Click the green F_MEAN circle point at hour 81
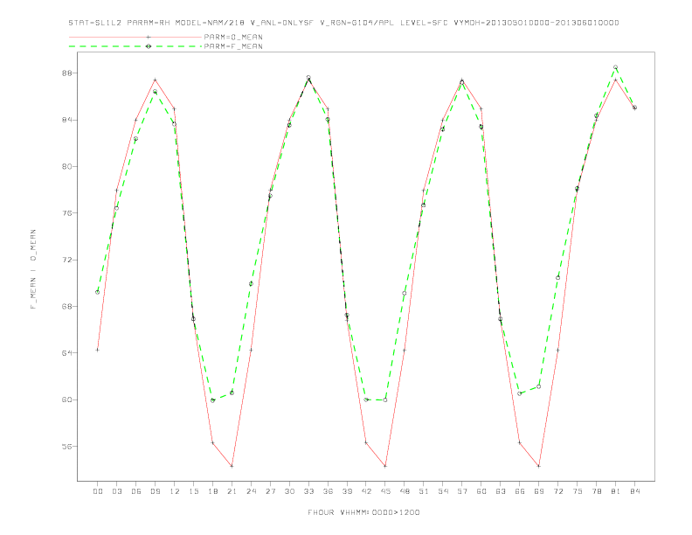The height and width of the screenshot is (535, 692). [x=616, y=67]
